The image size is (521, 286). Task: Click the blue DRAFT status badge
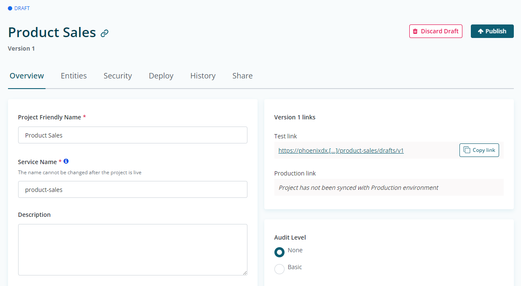point(19,8)
